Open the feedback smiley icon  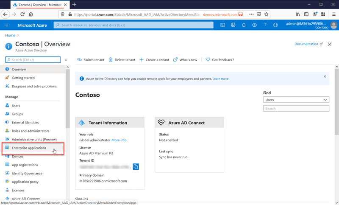click(275, 25)
